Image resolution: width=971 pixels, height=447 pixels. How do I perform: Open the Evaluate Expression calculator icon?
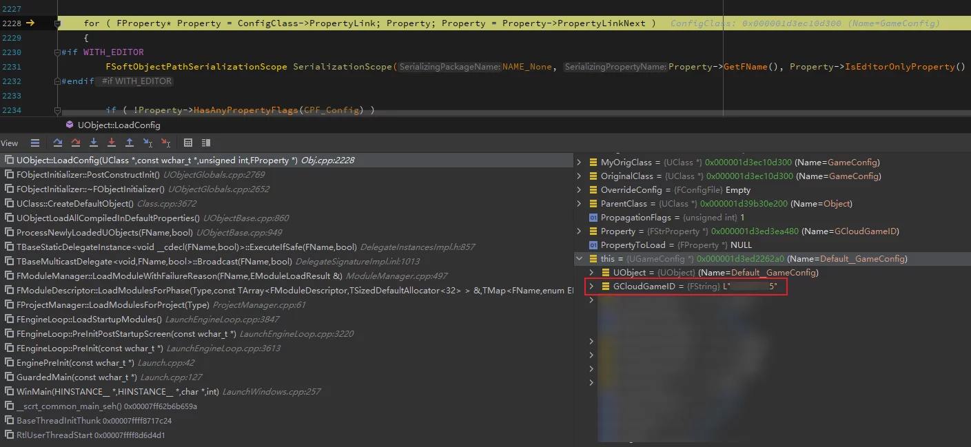point(188,143)
